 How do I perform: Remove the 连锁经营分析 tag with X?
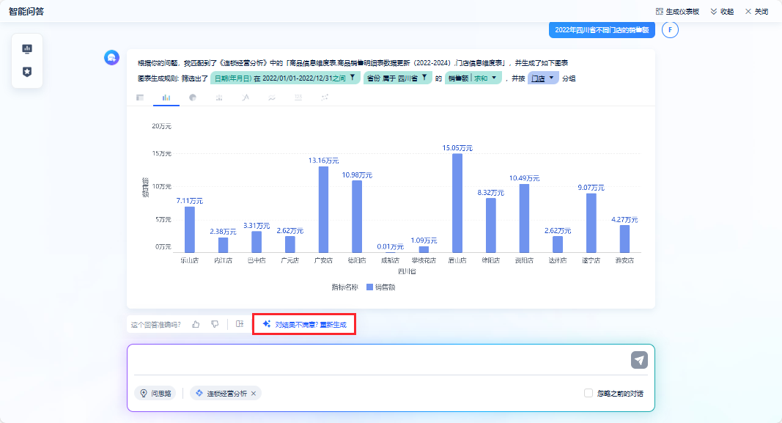(254, 394)
